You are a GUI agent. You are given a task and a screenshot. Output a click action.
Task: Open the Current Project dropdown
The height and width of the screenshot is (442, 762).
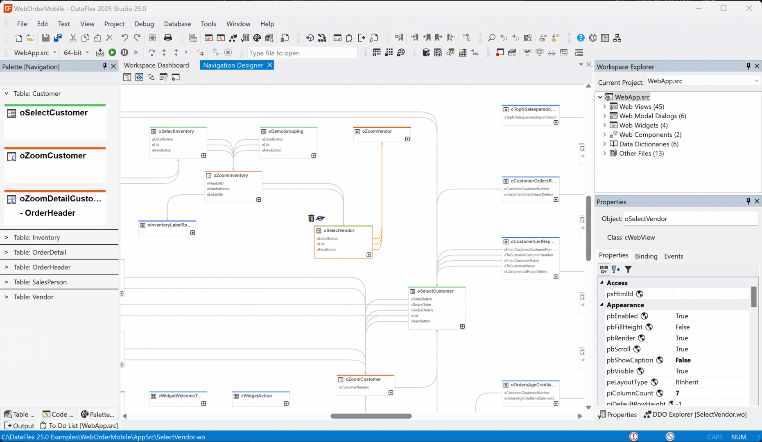[756, 81]
